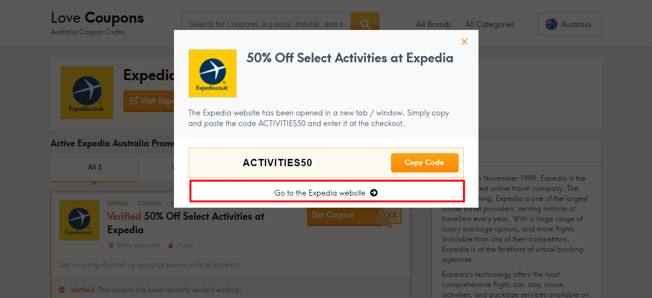
Task: Click the Visit Expedia external link icon
Action: [133, 100]
